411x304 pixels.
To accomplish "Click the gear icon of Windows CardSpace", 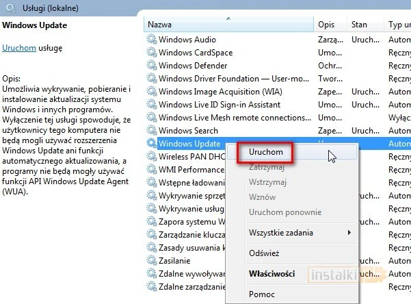I will [x=152, y=53].
